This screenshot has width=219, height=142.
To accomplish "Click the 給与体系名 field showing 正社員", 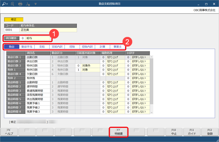I will pyautogui.click(x=48, y=30).
